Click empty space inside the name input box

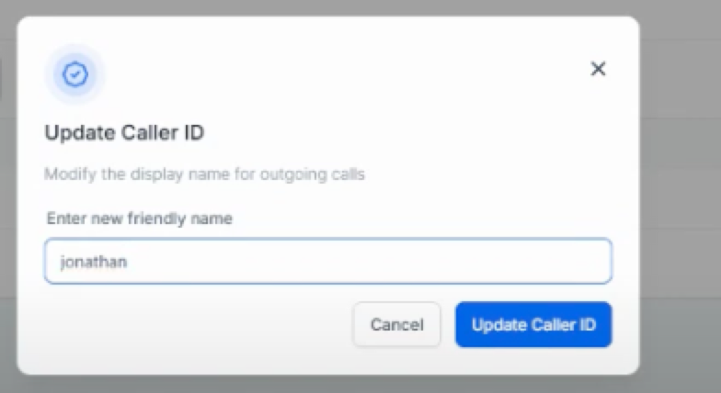pyautogui.click(x=368, y=261)
